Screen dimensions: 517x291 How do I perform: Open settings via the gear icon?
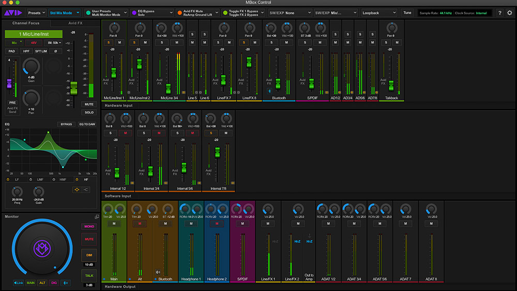509,12
